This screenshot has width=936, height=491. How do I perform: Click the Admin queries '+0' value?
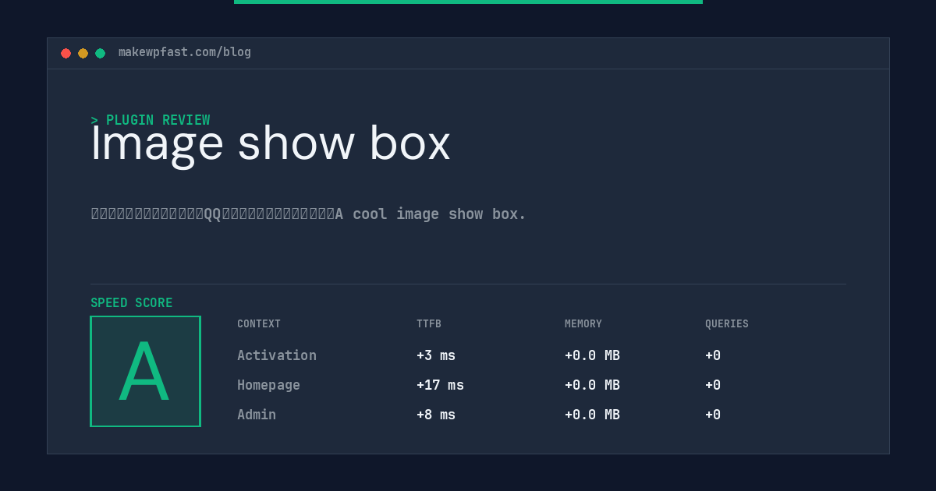tap(713, 415)
